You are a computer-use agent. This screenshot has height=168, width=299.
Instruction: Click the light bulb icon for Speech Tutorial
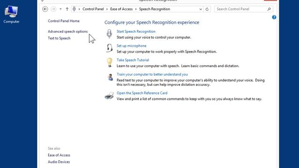[x=109, y=63]
